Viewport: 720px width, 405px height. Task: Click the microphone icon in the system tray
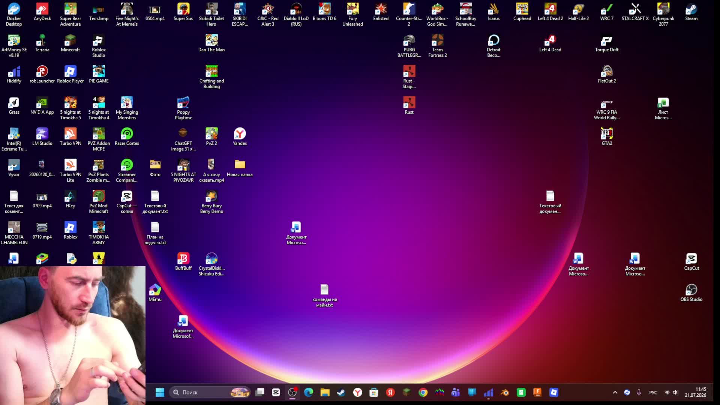[x=639, y=392]
